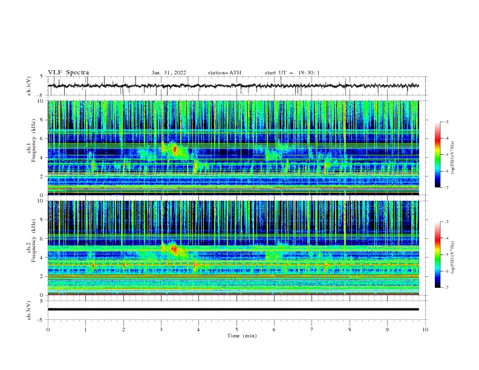Click ch.1 colorbar tick label "-6"
Screen dimensions: 479x370
(446, 171)
